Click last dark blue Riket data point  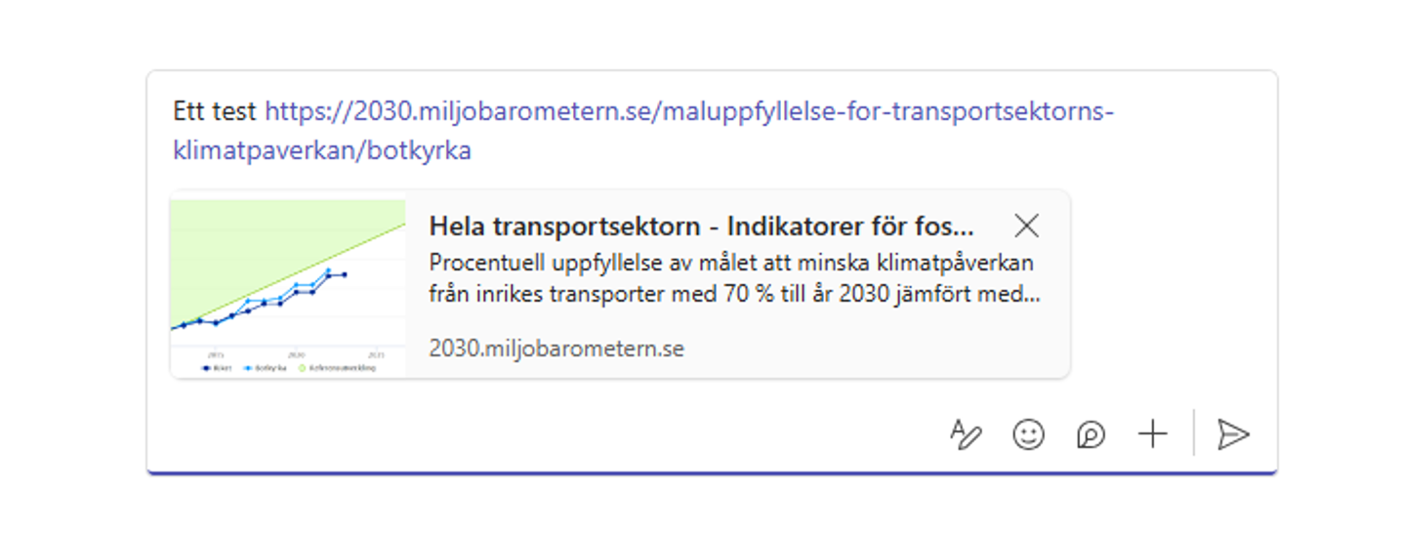click(x=345, y=274)
